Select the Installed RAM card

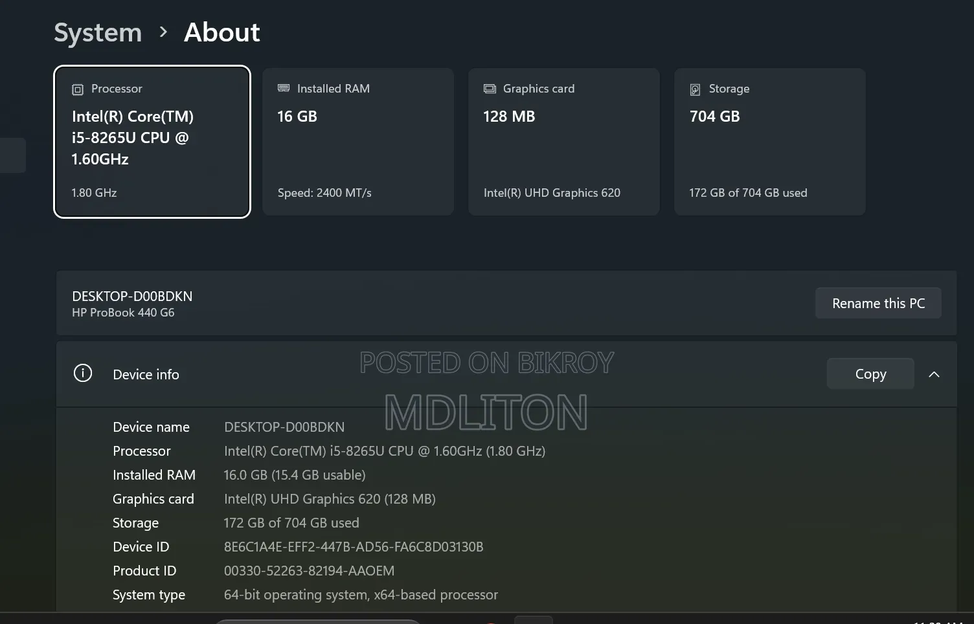point(358,142)
